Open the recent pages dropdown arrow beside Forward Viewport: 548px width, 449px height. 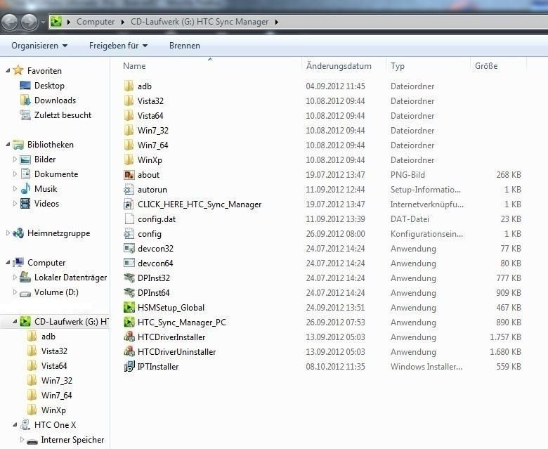[43, 22]
